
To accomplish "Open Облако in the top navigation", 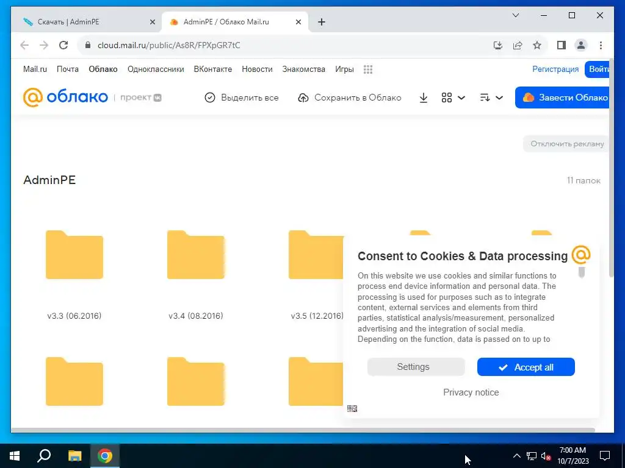I will [103, 69].
